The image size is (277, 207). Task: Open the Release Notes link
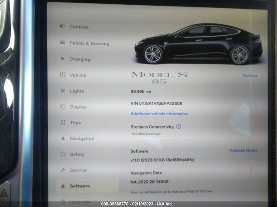243,151
